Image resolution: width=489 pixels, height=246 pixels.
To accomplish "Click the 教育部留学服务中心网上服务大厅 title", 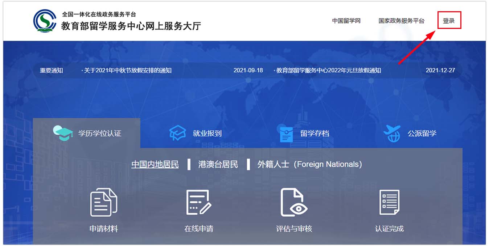I will pyautogui.click(x=131, y=26).
